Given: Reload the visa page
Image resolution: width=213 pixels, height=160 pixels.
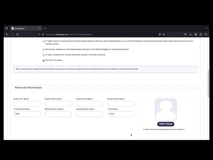Looking at the screenshot, I should (17, 34).
